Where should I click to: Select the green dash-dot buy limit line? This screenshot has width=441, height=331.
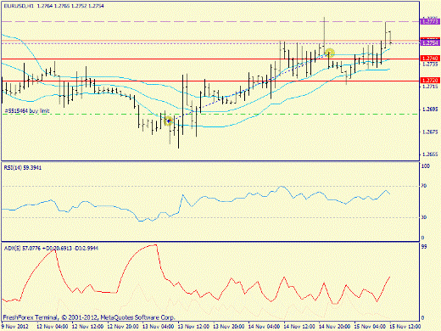coord(210,115)
